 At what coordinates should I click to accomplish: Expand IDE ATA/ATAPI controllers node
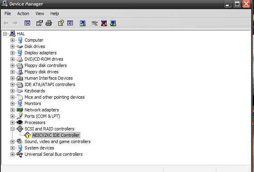click(12, 84)
